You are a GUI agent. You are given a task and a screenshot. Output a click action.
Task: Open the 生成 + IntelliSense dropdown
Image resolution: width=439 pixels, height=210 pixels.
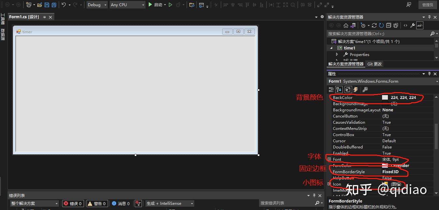(170, 203)
